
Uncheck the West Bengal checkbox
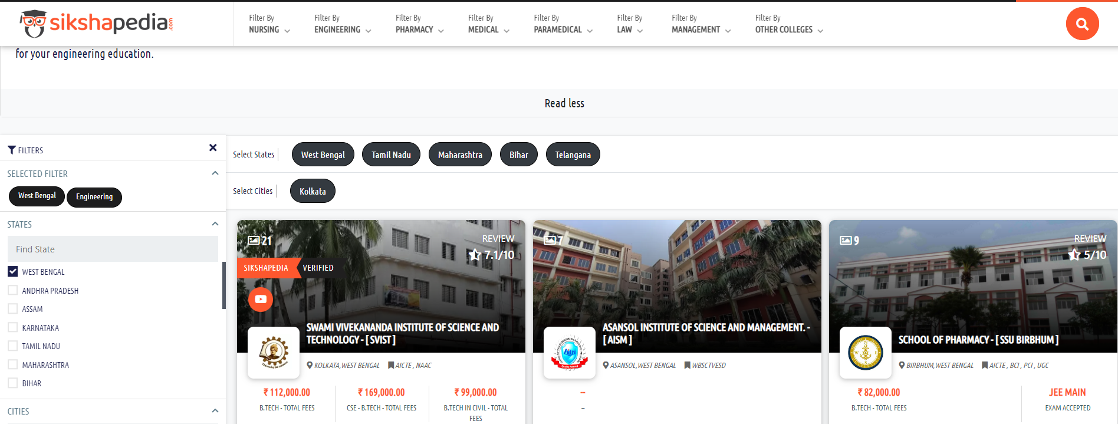point(12,271)
